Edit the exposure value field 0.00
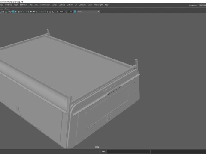206x154 pixels. click(x=61, y=12)
